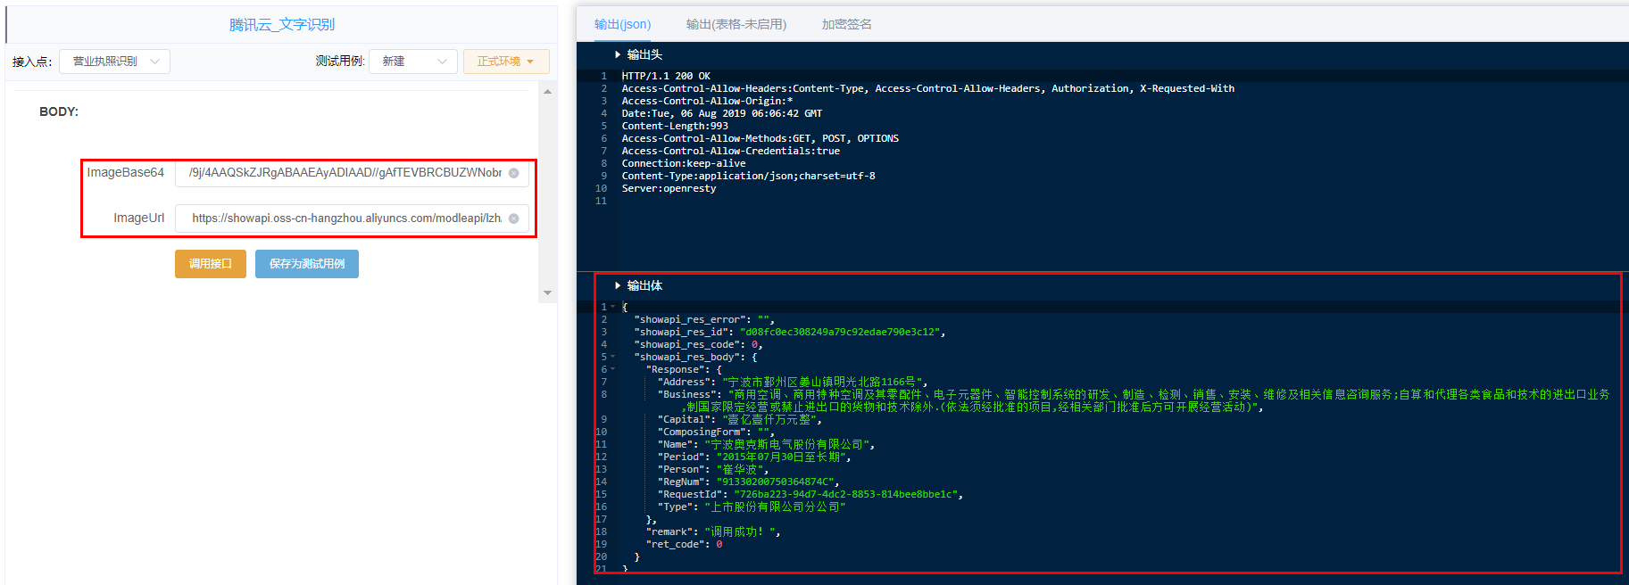
Task: Select the "RequestId" JSON line
Action: click(x=810, y=494)
